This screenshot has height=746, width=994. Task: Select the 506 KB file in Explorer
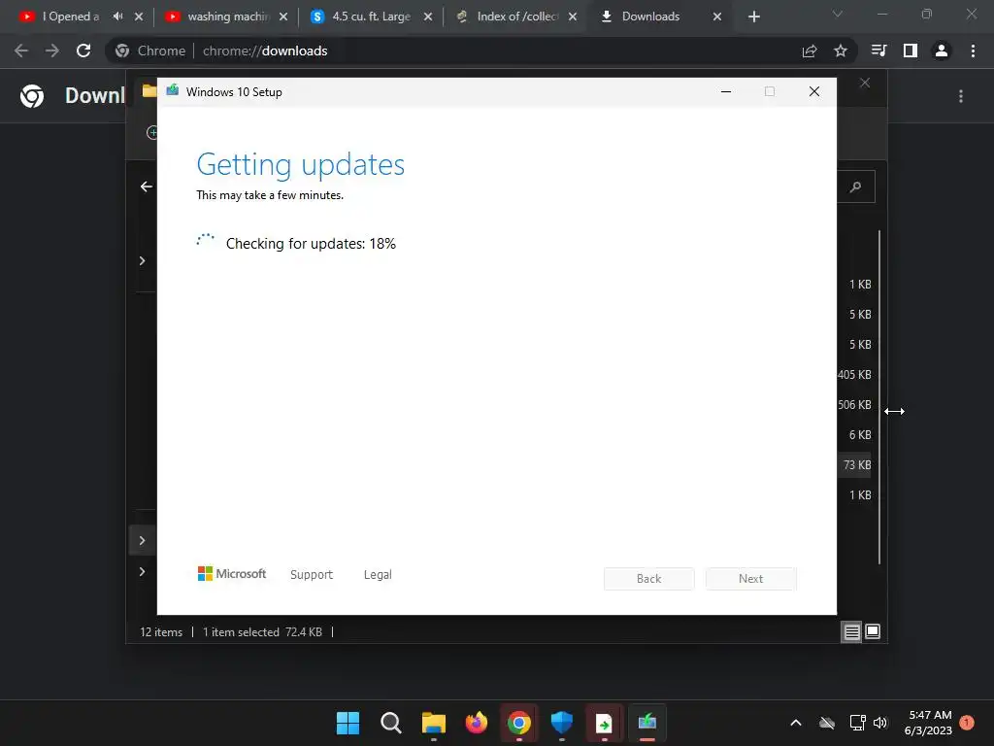point(854,405)
